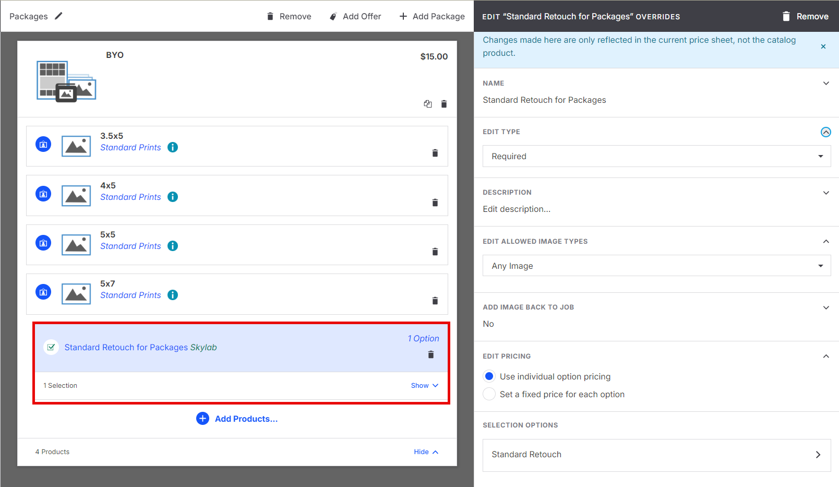This screenshot has width=839, height=487.
Task: Open the Any Image dropdown
Action: (x=656, y=266)
